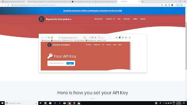Open the VIDEOS page

tap(143, 19)
